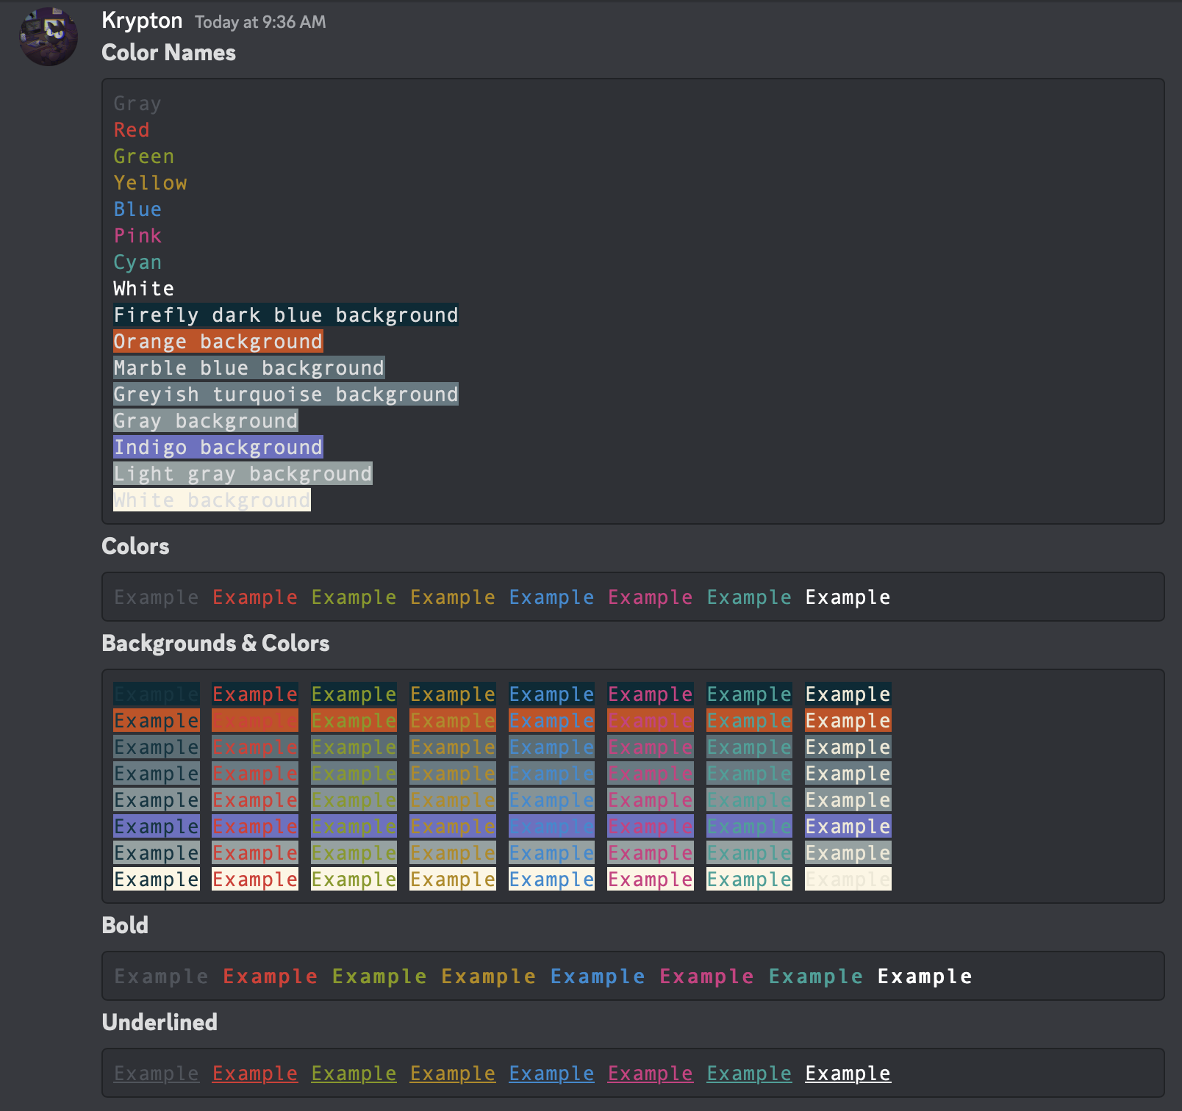Select the red text 'Red'

pos(132,130)
